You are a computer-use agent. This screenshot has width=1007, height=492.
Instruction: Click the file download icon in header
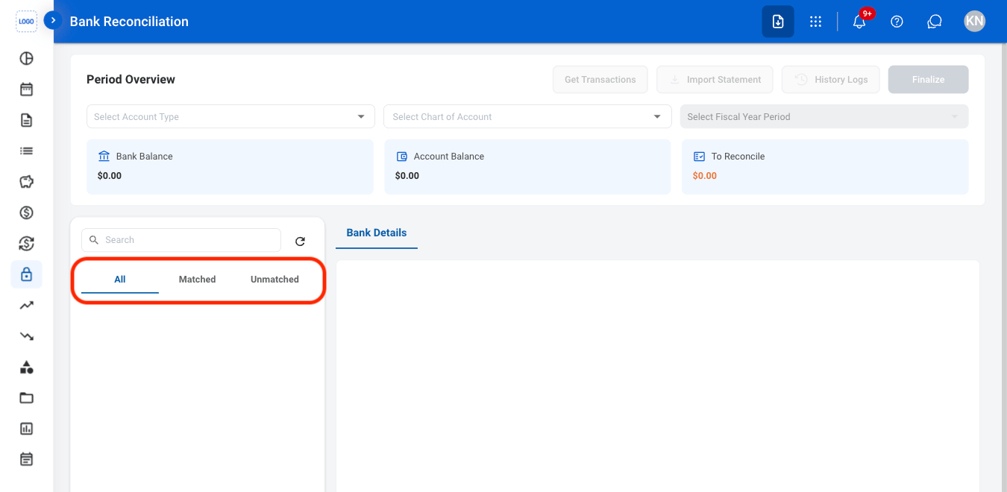tap(778, 22)
